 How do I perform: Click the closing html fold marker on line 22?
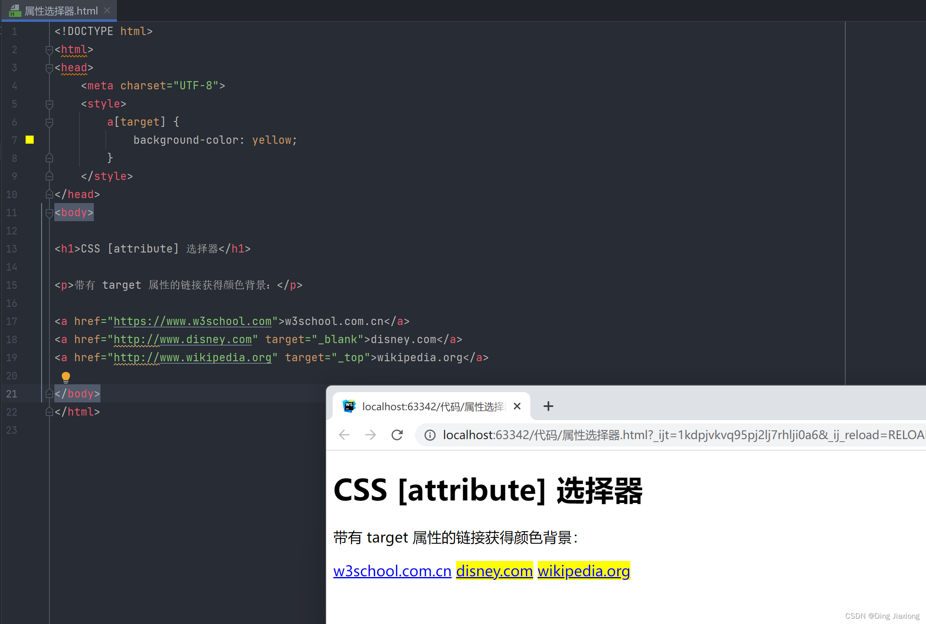pyautogui.click(x=49, y=412)
